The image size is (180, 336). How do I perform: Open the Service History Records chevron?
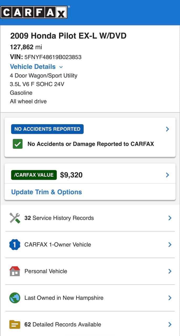pyautogui.click(x=170, y=218)
